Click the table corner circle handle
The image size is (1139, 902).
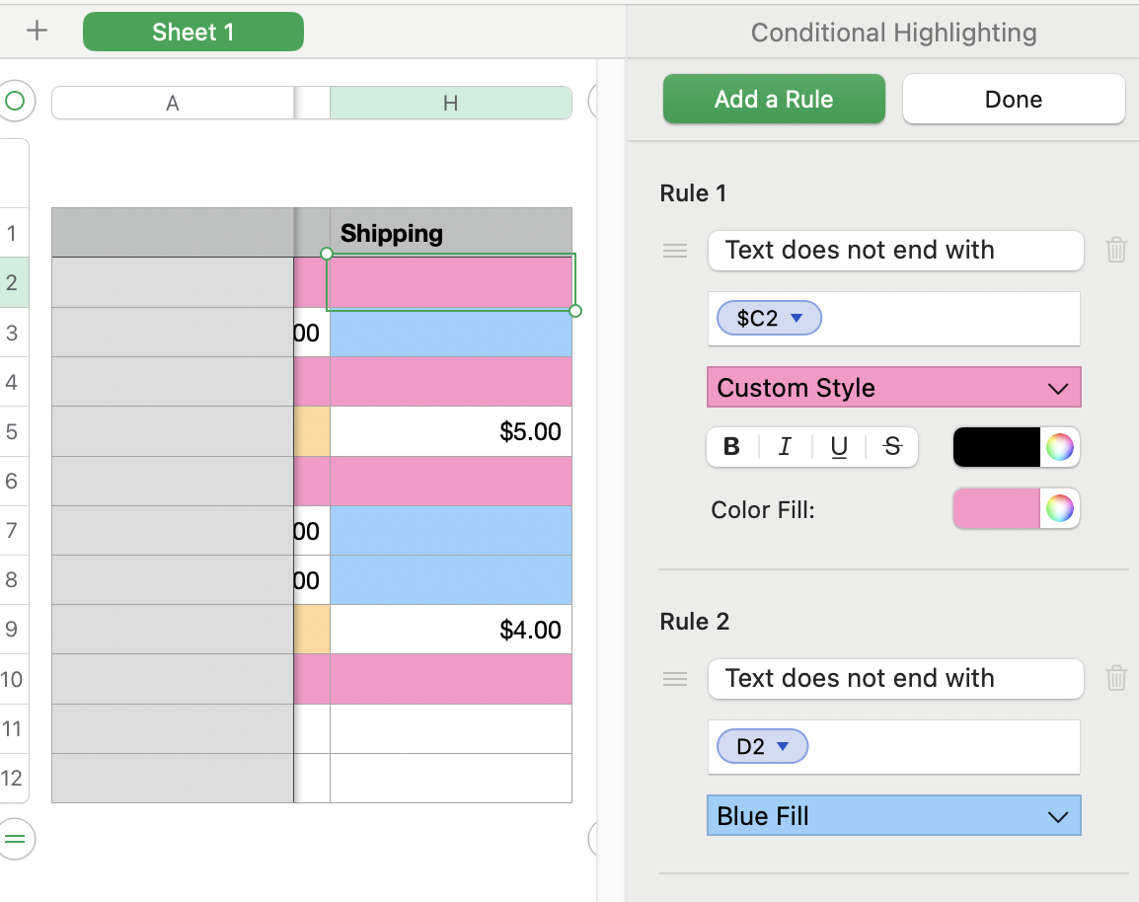click(15, 101)
